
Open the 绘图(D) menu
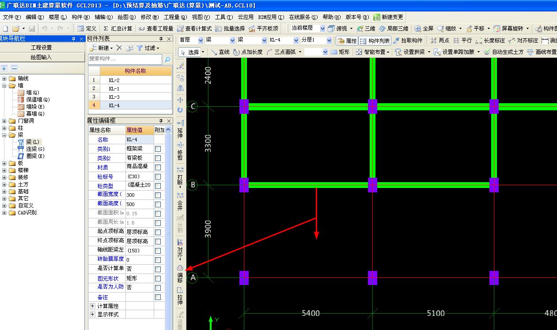(x=126, y=17)
